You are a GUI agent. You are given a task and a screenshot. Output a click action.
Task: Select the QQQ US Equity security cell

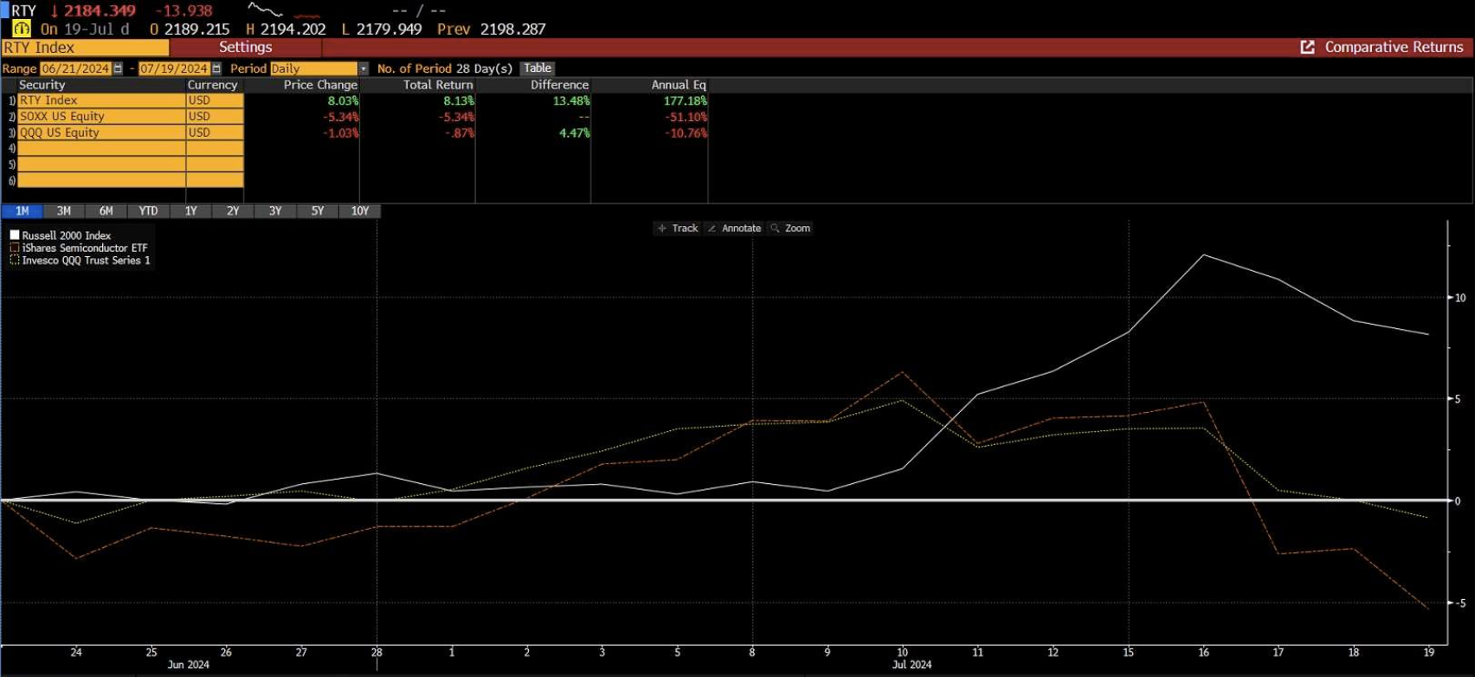101,132
